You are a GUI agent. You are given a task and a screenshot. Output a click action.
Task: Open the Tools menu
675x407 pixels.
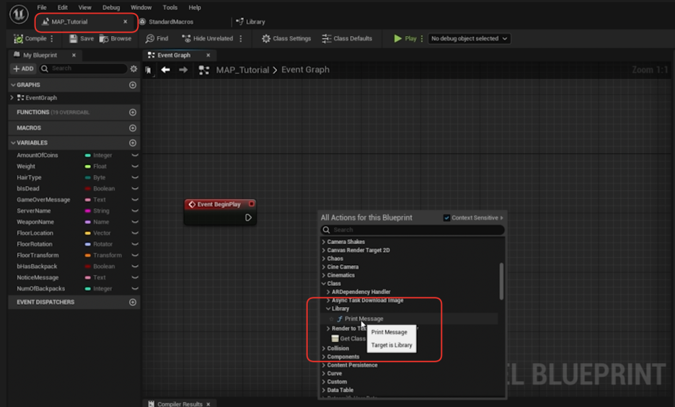(170, 7)
